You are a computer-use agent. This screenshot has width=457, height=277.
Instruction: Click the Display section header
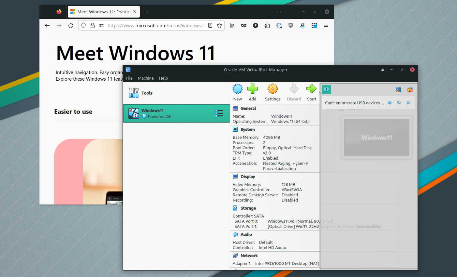pos(248,177)
